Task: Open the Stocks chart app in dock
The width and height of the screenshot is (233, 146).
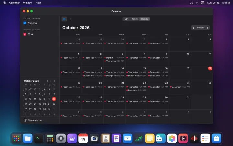Action: (139, 139)
